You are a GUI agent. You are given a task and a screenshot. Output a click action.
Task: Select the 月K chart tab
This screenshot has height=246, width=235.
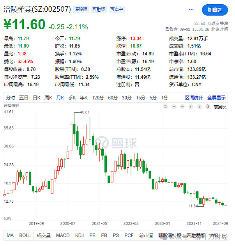coord(60,98)
